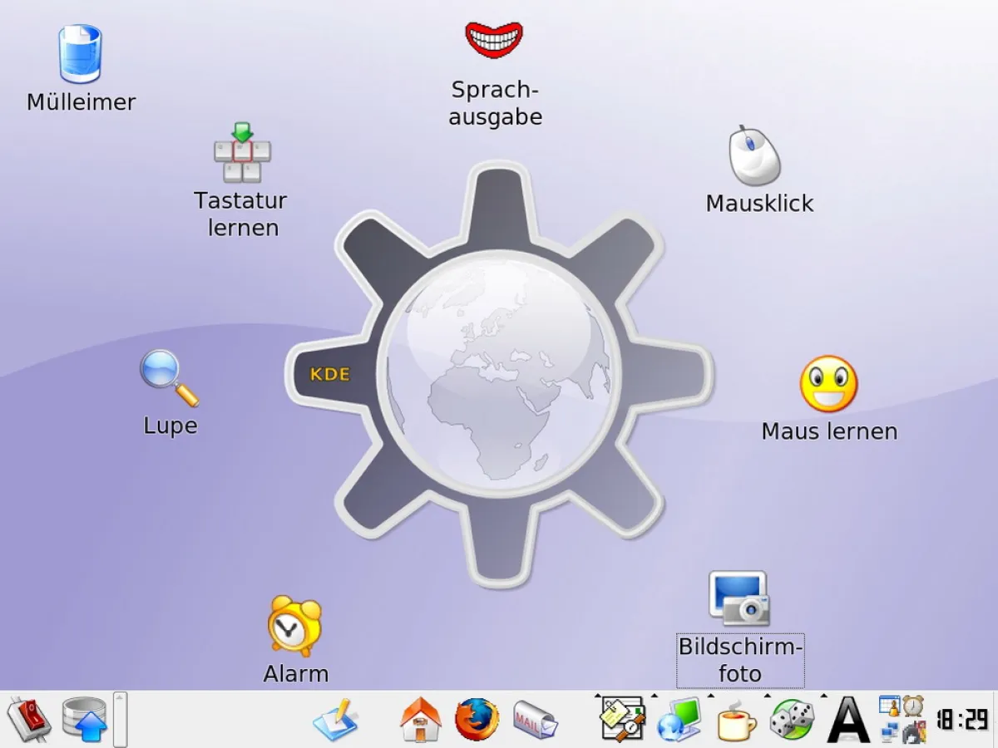This screenshot has width=998, height=748.
Task: Launch the Bildschirmfoto screenshot tool icon
Action: [x=739, y=598]
